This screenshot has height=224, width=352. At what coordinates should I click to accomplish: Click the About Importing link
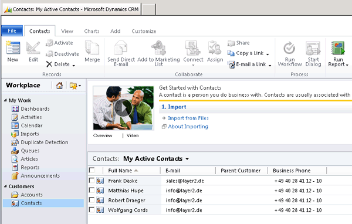point(188,127)
